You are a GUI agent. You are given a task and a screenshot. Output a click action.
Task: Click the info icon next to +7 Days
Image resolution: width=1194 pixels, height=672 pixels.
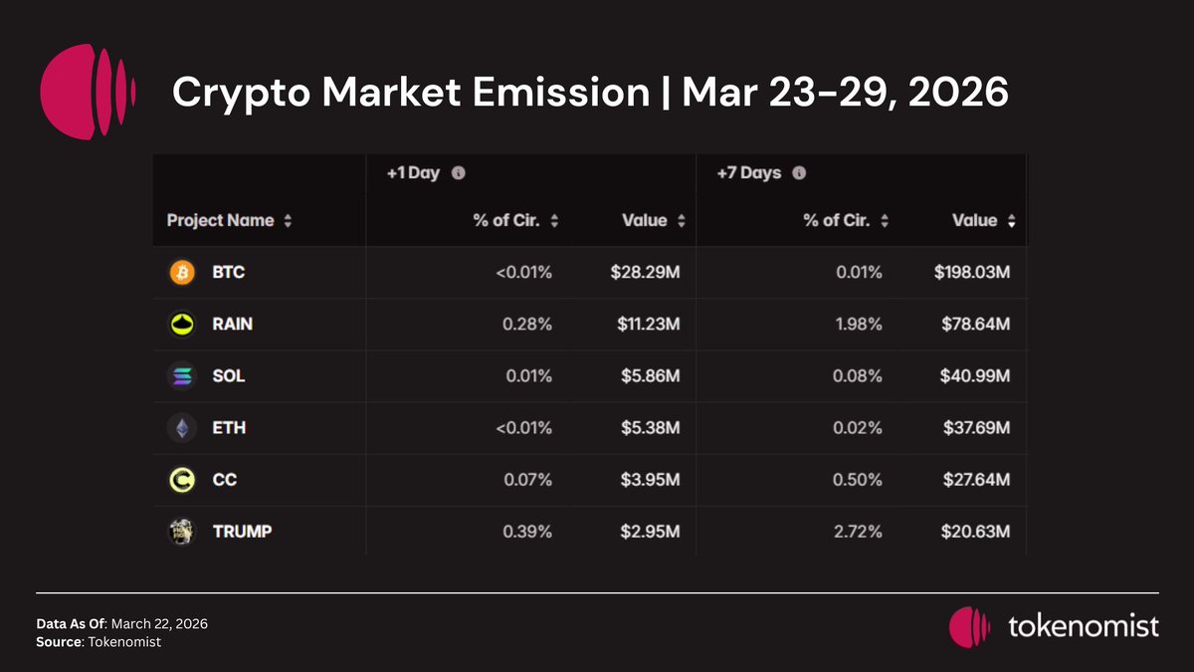(x=799, y=173)
